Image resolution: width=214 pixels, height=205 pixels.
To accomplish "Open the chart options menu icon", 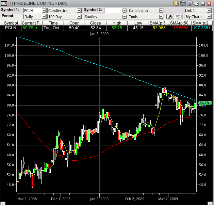I will point(183,3).
